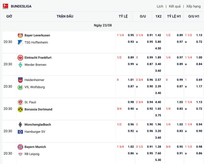
Task: Open the Xếp hạng standings tab
Action: tap(193, 6)
